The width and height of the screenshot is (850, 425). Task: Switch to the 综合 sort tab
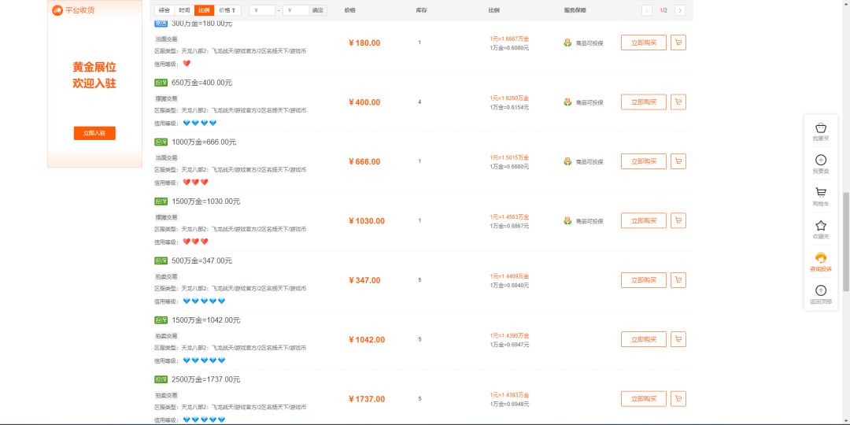(x=164, y=10)
